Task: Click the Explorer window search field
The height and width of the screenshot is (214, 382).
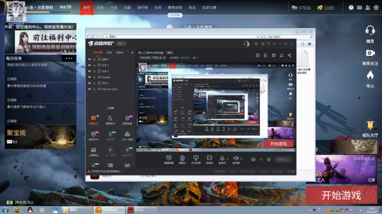Action: click(289, 37)
